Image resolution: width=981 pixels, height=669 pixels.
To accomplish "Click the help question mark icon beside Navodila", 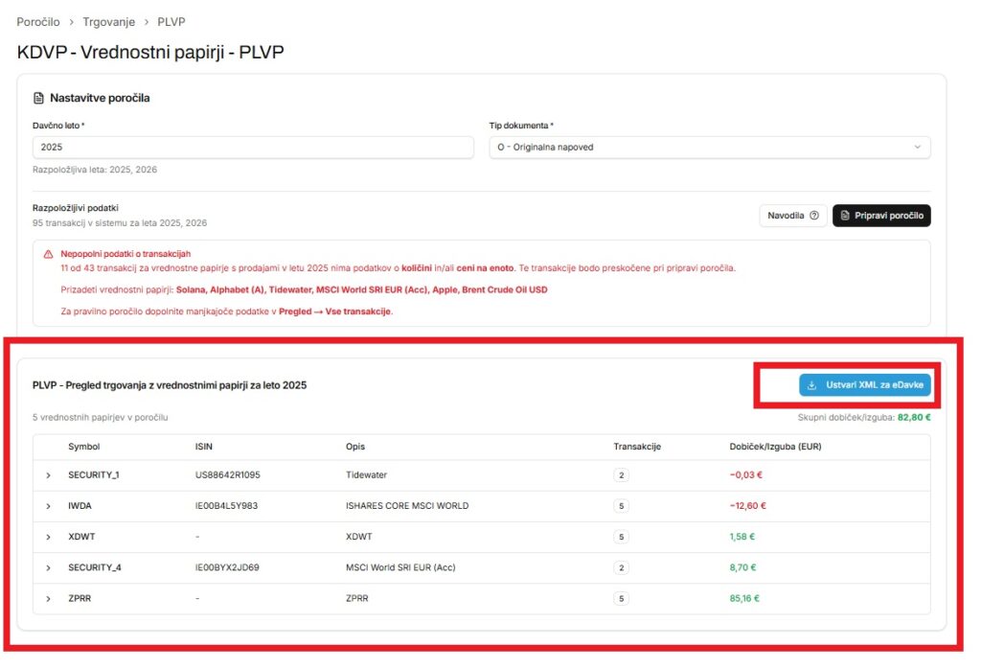I will [813, 216].
